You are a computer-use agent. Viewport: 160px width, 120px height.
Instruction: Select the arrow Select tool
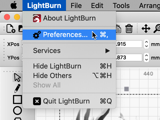click(x=17, y=77)
